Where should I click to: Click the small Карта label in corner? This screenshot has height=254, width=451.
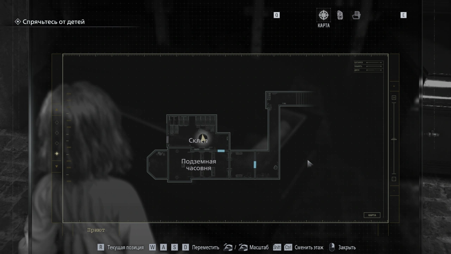(x=372, y=215)
